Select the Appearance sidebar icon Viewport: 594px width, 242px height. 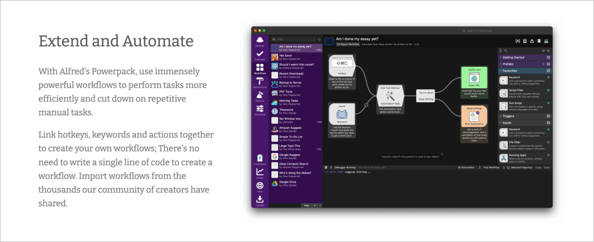coord(260,82)
